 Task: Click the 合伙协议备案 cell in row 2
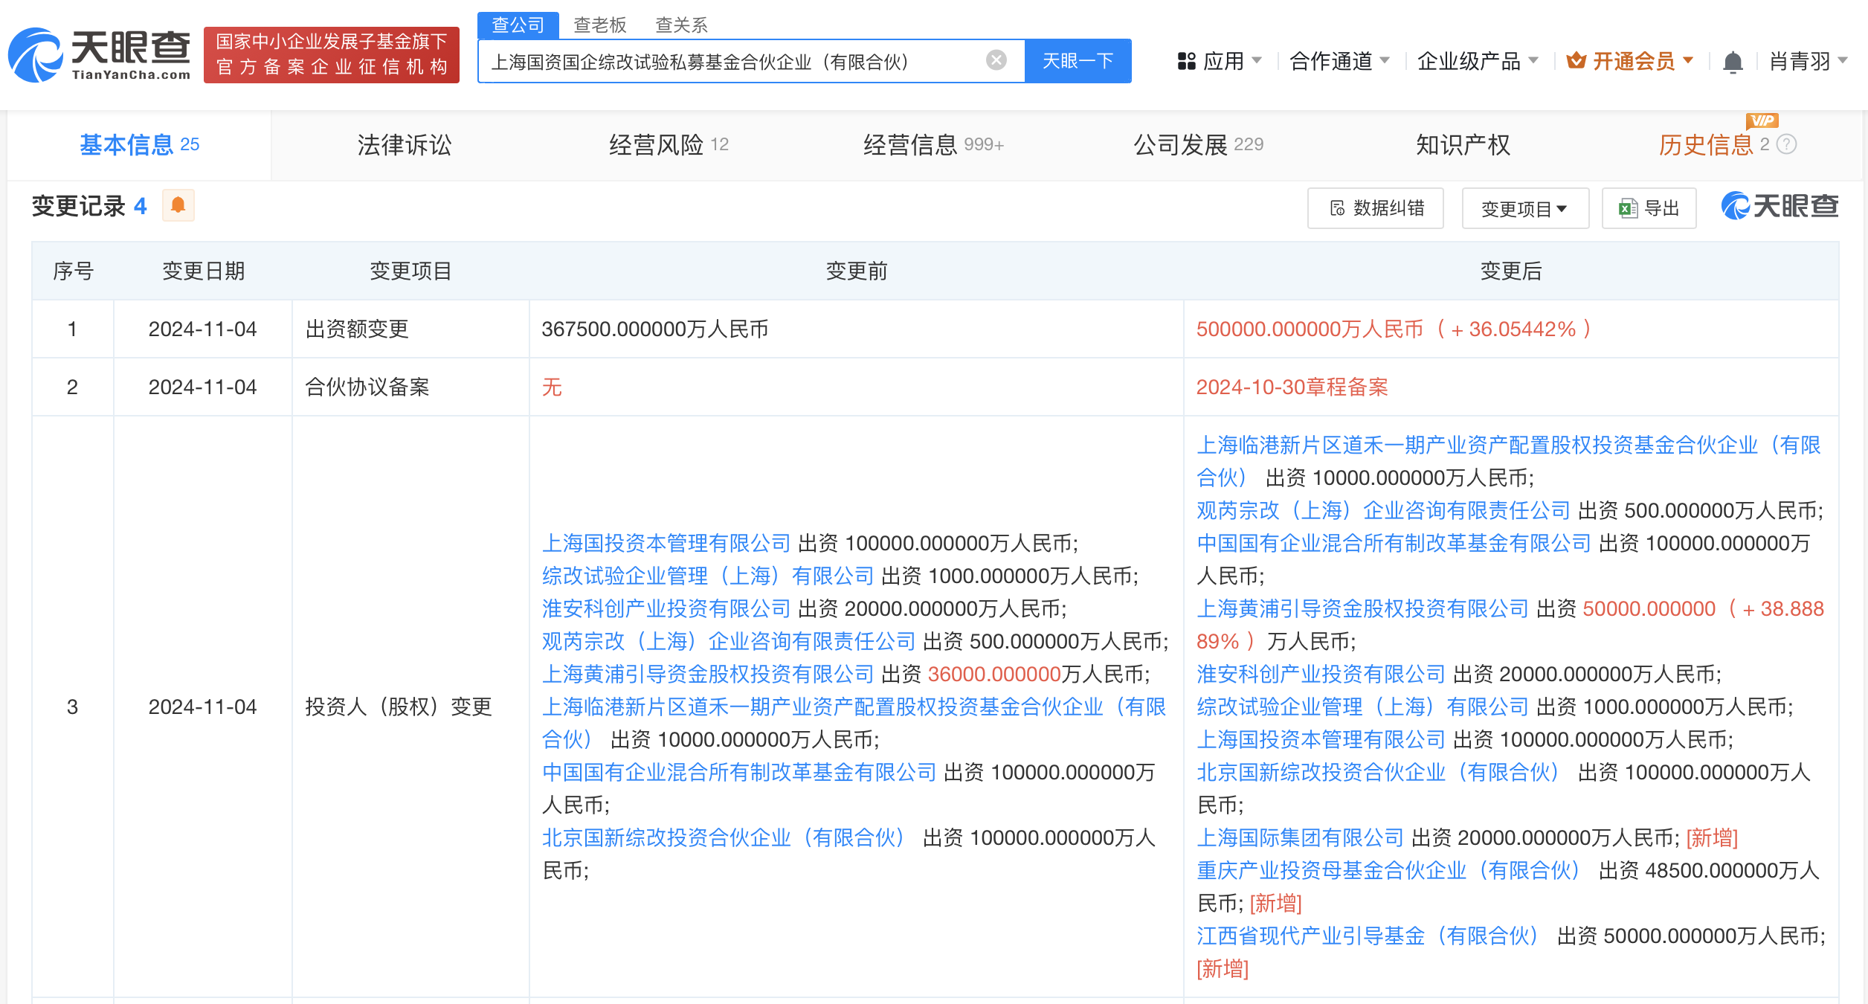pos(410,387)
